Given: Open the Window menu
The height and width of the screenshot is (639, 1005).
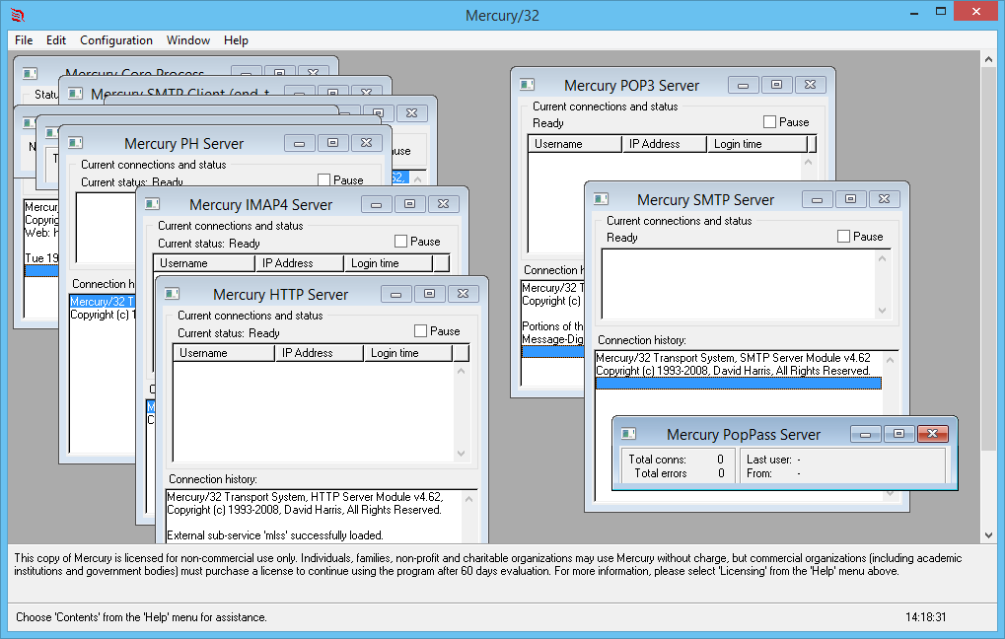Looking at the screenshot, I should [187, 39].
